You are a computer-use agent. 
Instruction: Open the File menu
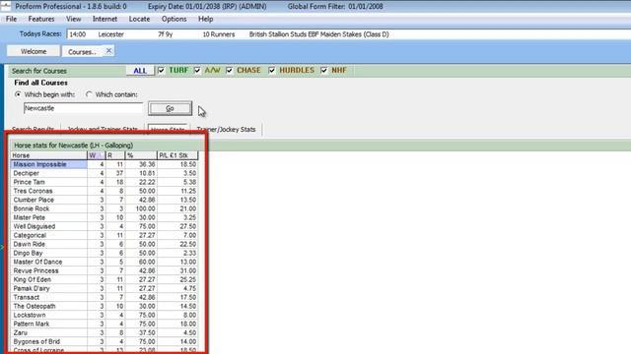pos(11,19)
